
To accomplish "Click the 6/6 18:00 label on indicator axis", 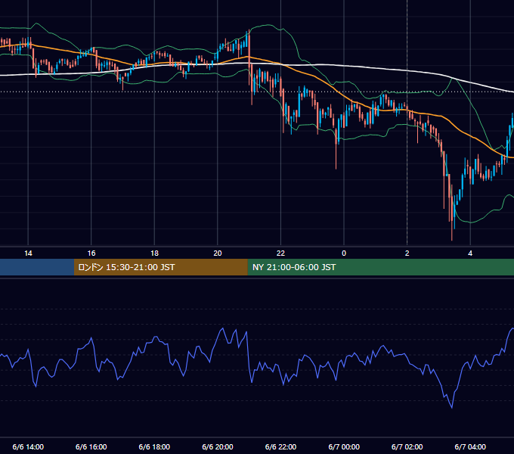I will tap(154, 446).
